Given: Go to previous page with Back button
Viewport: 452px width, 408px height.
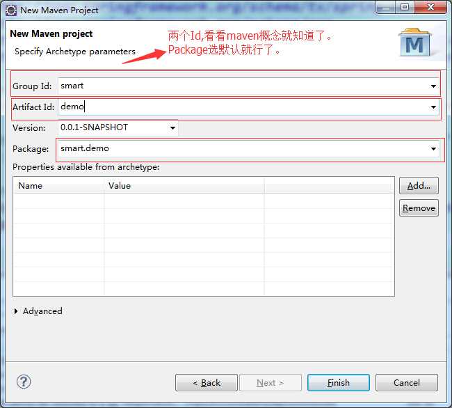Looking at the screenshot, I should (x=207, y=383).
